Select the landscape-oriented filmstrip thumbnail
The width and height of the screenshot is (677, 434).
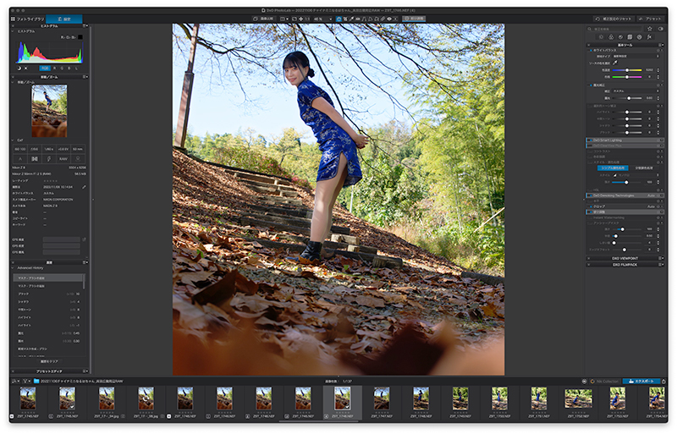579,398
